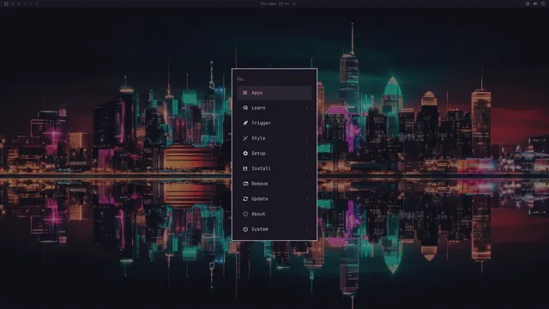Click the small icon beside the clock
This screenshot has width=549, height=309.
tap(294, 3)
